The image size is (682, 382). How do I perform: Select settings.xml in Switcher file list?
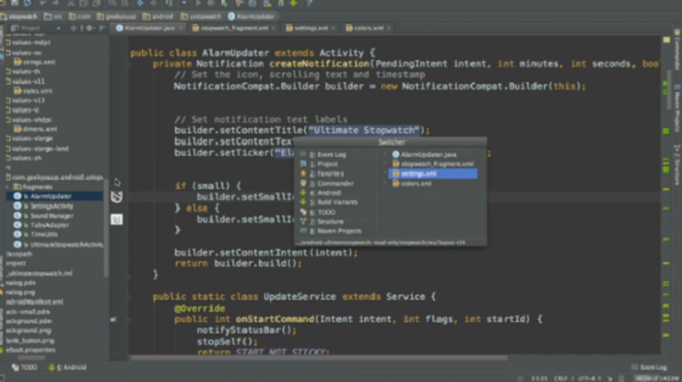(x=432, y=173)
